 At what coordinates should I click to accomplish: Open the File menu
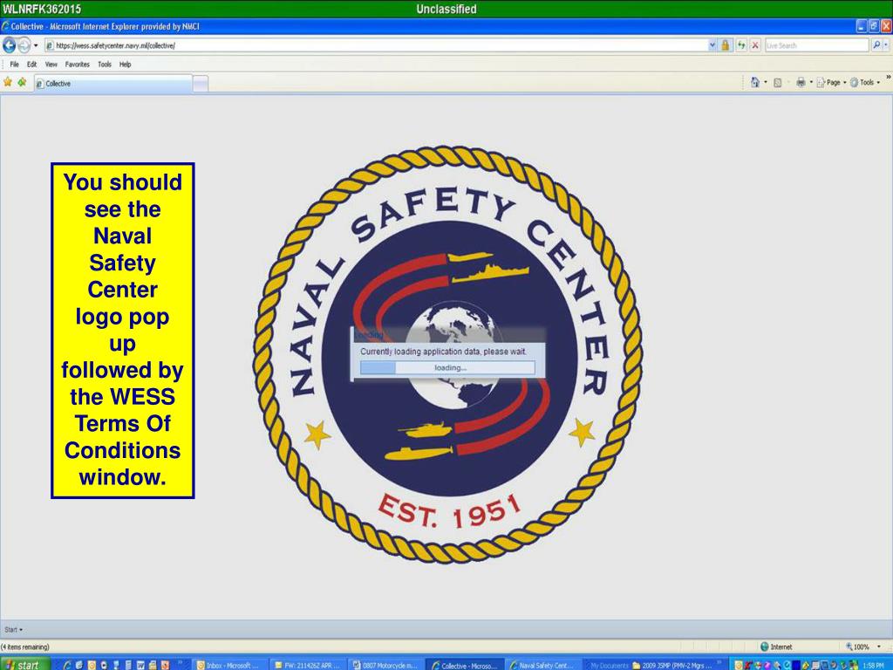[x=14, y=65]
